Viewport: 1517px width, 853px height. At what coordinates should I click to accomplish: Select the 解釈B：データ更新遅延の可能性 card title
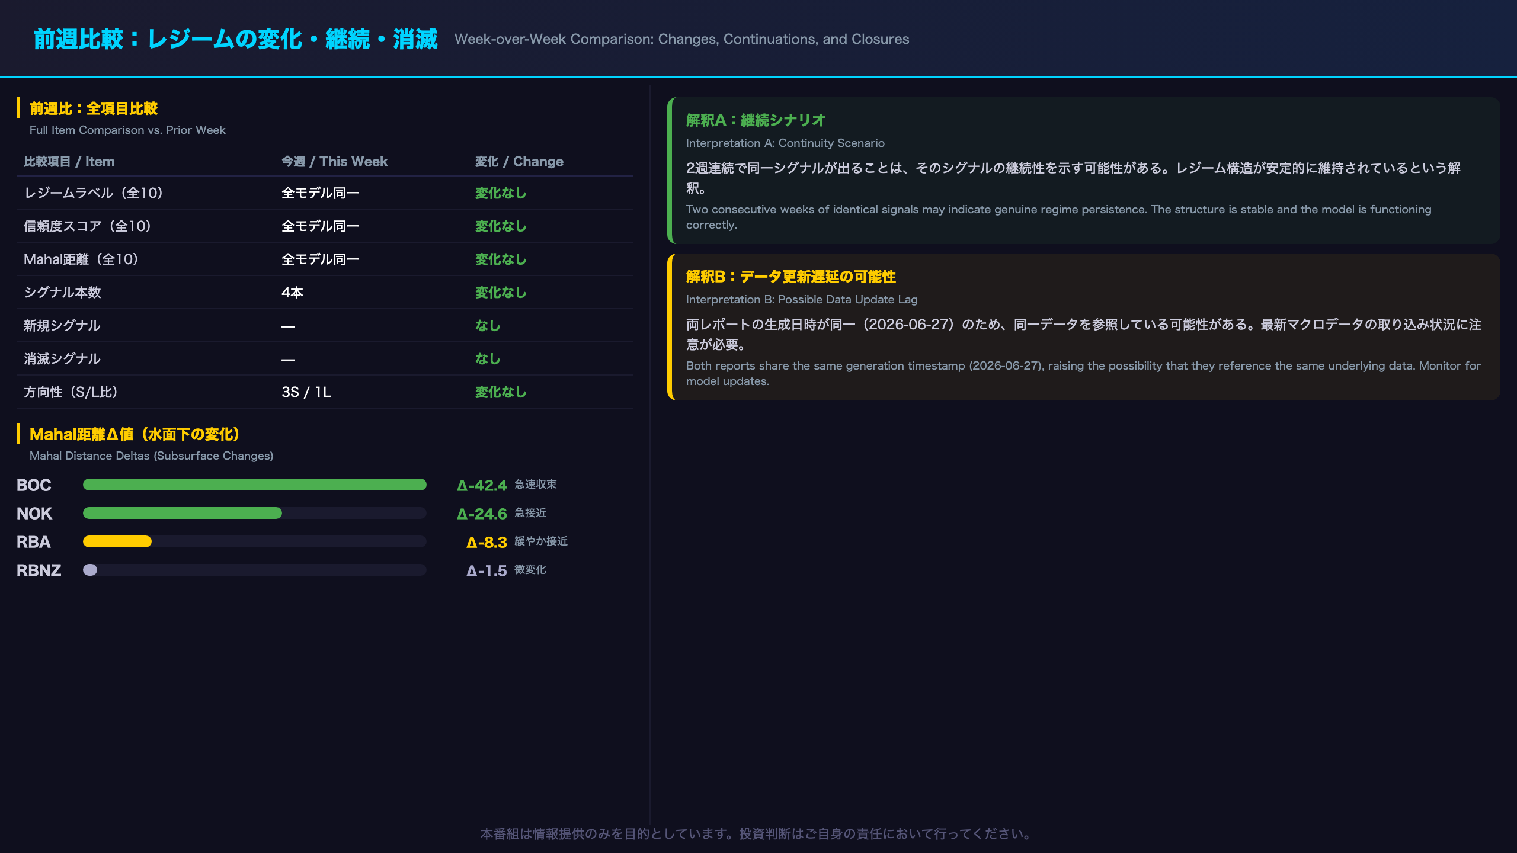791,277
